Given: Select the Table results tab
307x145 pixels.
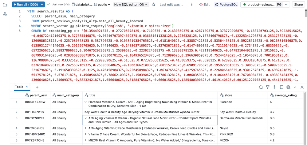Looking at the screenshot, I should (x=19, y=87).
